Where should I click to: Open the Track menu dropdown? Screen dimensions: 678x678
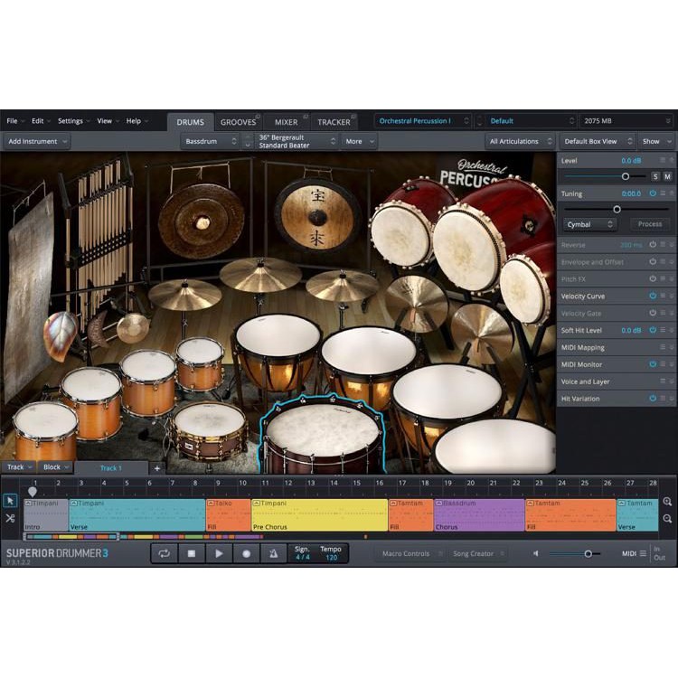pos(19,467)
